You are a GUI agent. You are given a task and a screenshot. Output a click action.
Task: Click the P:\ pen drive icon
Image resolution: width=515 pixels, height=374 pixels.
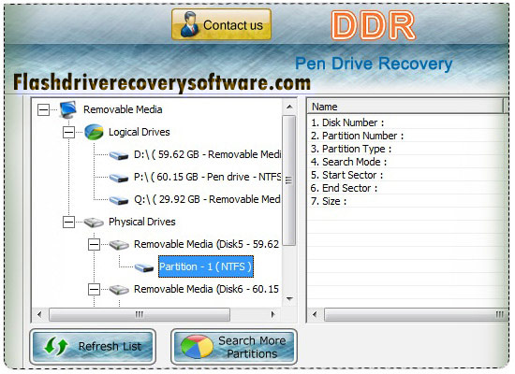pos(119,178)
